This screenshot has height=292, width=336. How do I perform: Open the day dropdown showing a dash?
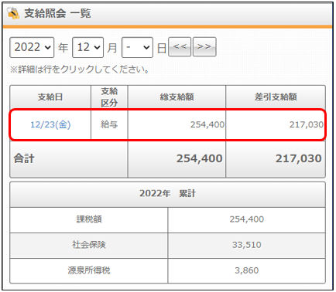click(x=137, y=47)
